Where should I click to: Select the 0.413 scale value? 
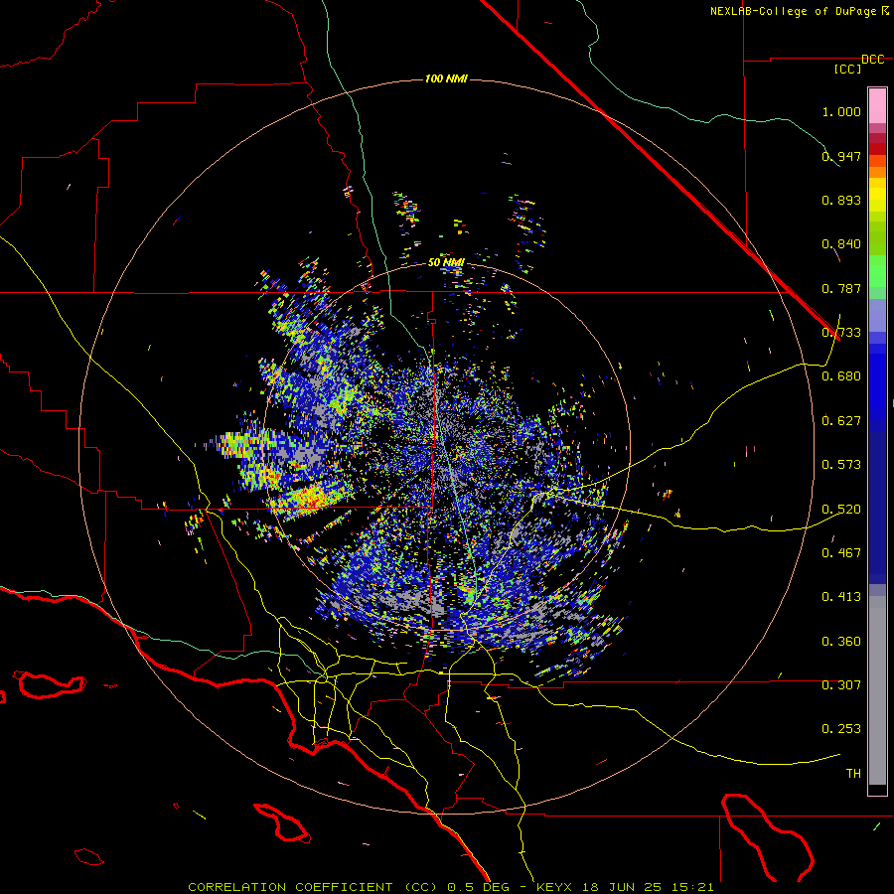(841, 597)
